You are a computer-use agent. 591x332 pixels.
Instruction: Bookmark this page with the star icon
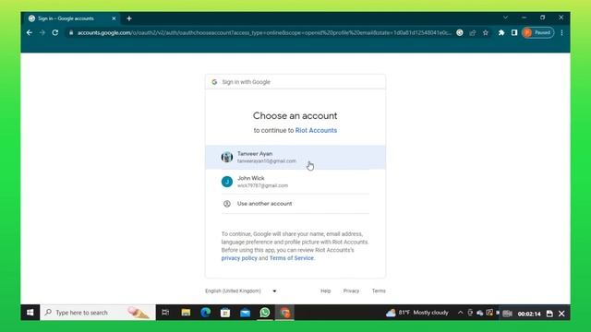(486, 33)
